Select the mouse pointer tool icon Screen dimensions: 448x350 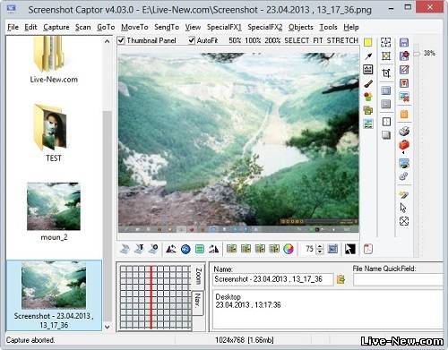tap(403, 208)
